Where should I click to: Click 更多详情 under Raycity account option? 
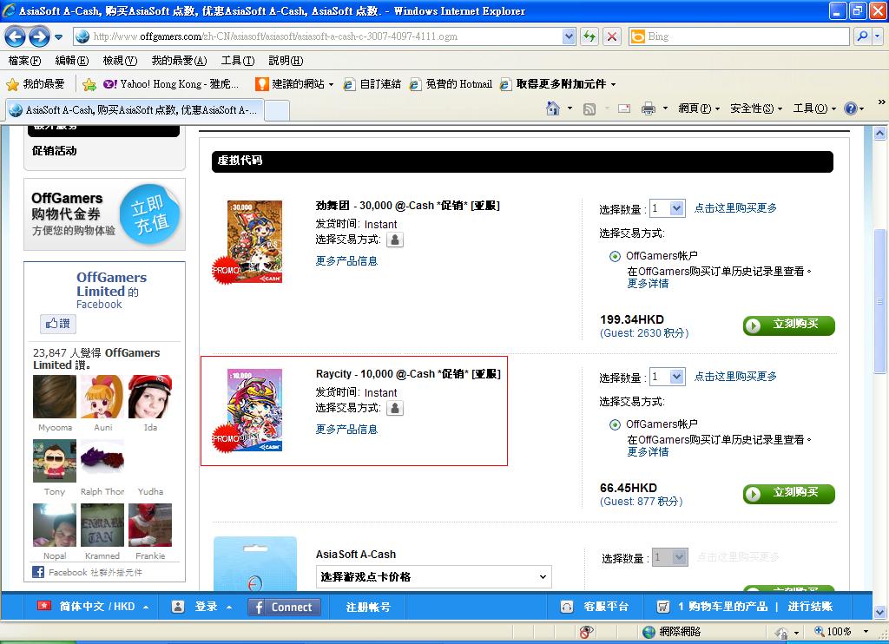click(x=648, y=452)
